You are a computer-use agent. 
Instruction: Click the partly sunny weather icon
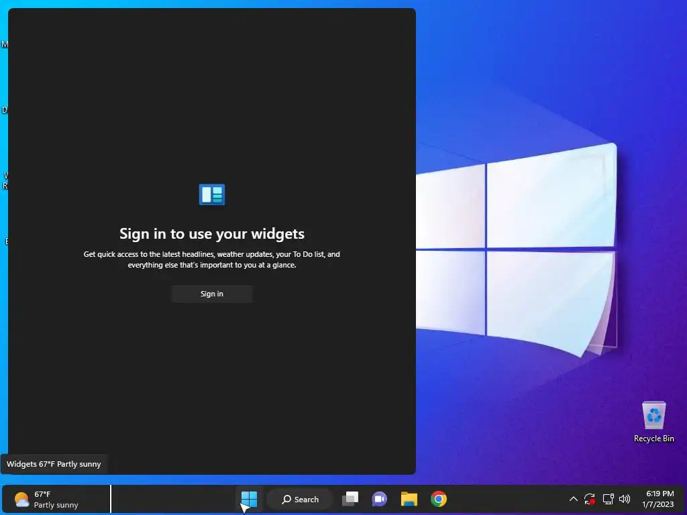point(21,499)
